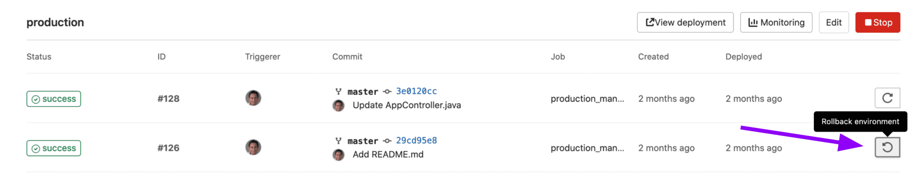The width and height of the screenshot is (918, 179).
Task: Open commit link 29cd95e8
Action: pos(416,141)
